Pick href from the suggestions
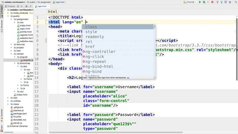Image resolution: width=238 pixels, height=134 pixels. coord(118,47)
